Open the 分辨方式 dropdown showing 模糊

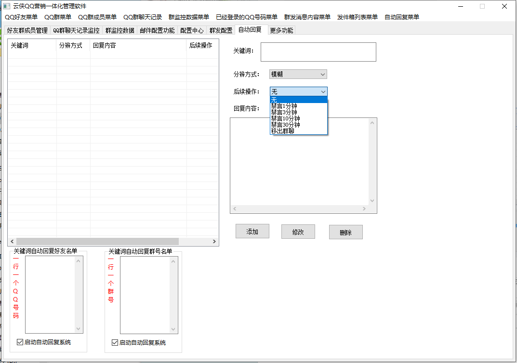298,74
